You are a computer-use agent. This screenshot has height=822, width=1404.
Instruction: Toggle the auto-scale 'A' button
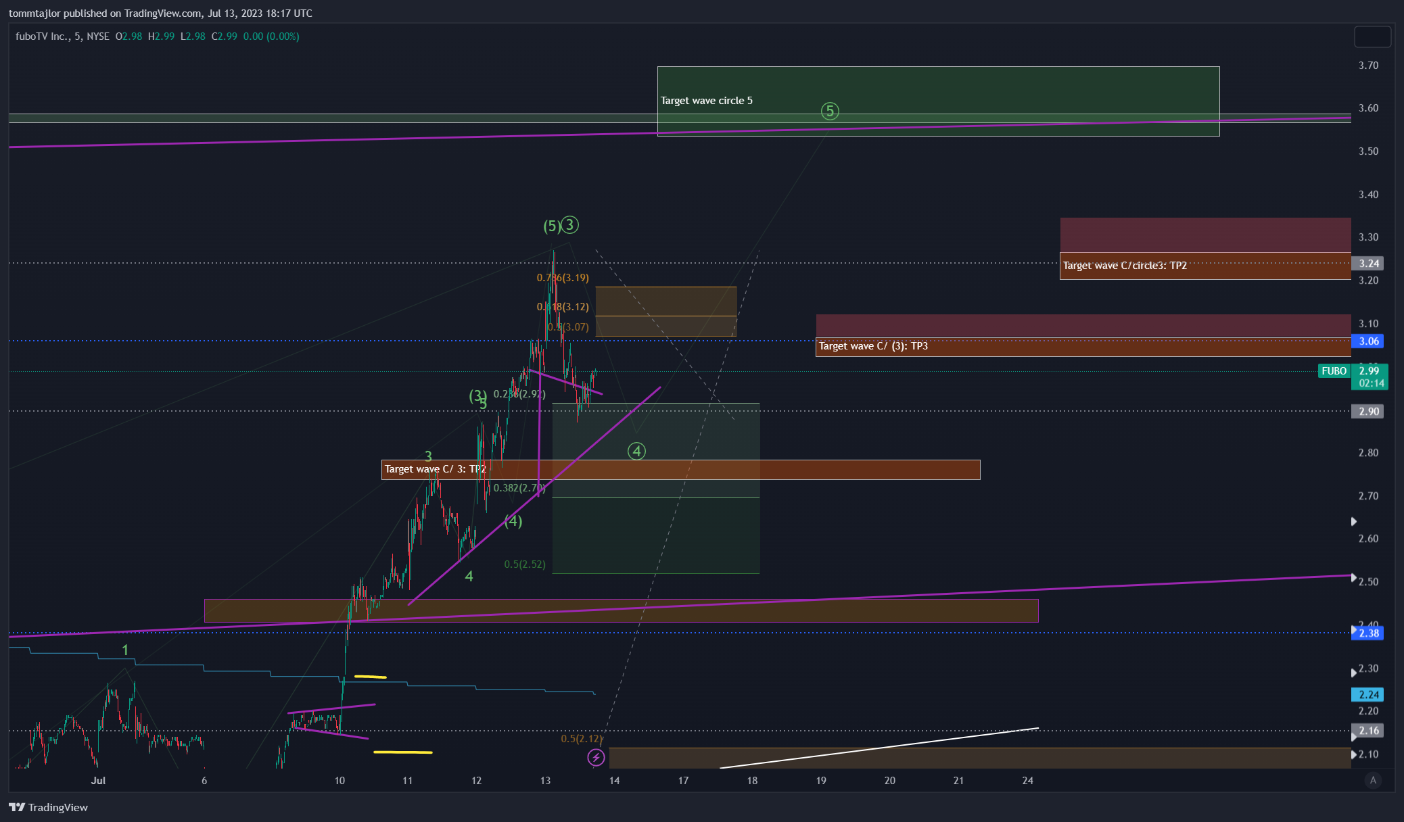pyautogui.click(x=1373, y=780)
